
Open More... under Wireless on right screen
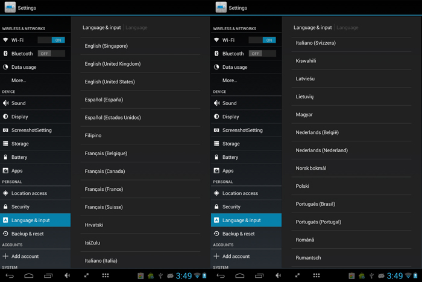pos(246,80)
